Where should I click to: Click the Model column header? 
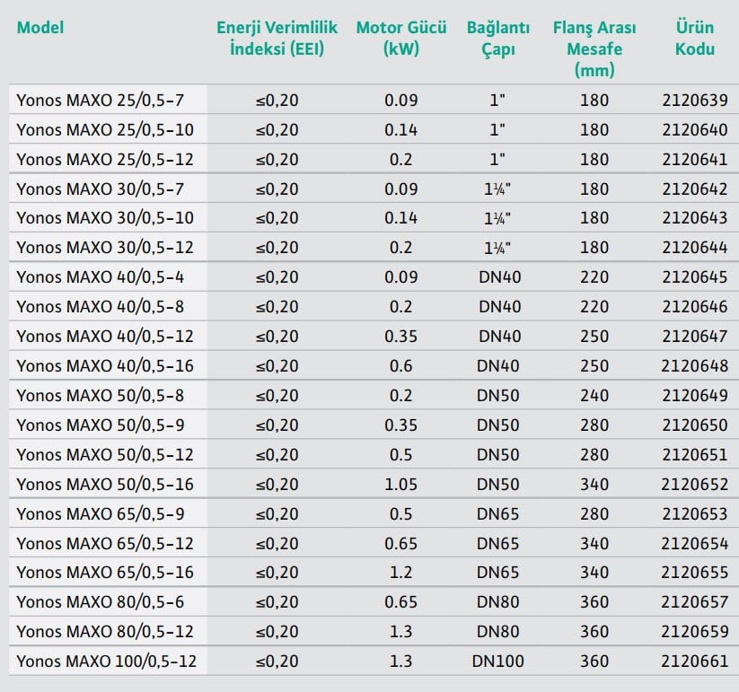[x=40, y=27]
